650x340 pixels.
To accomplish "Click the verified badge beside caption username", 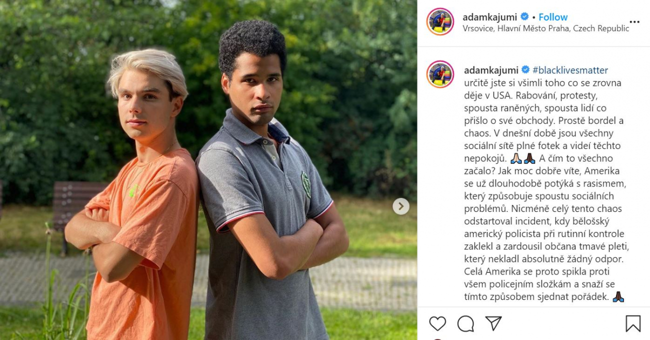I will point(525,70).
